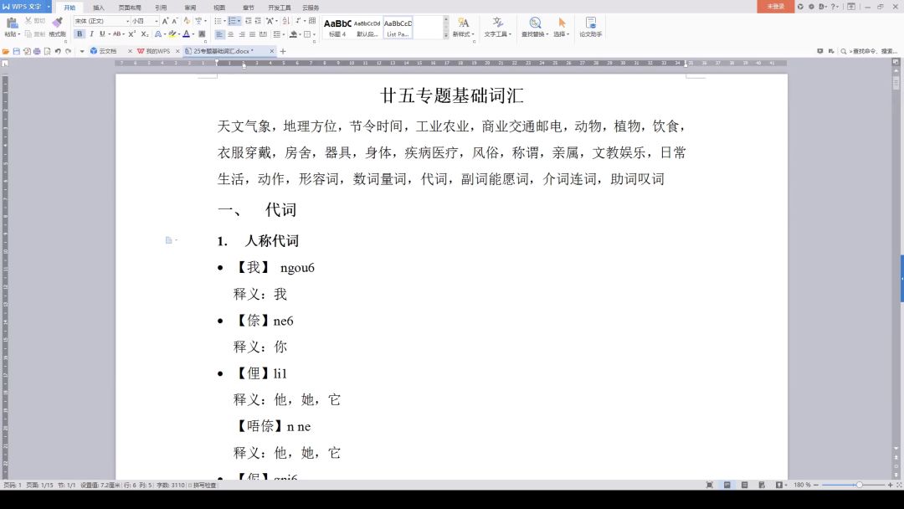The width and height of the screenshot is (904, 509).
Task: Switch to the 插入 ribbon tab
Action: click(x=99, y=8)
